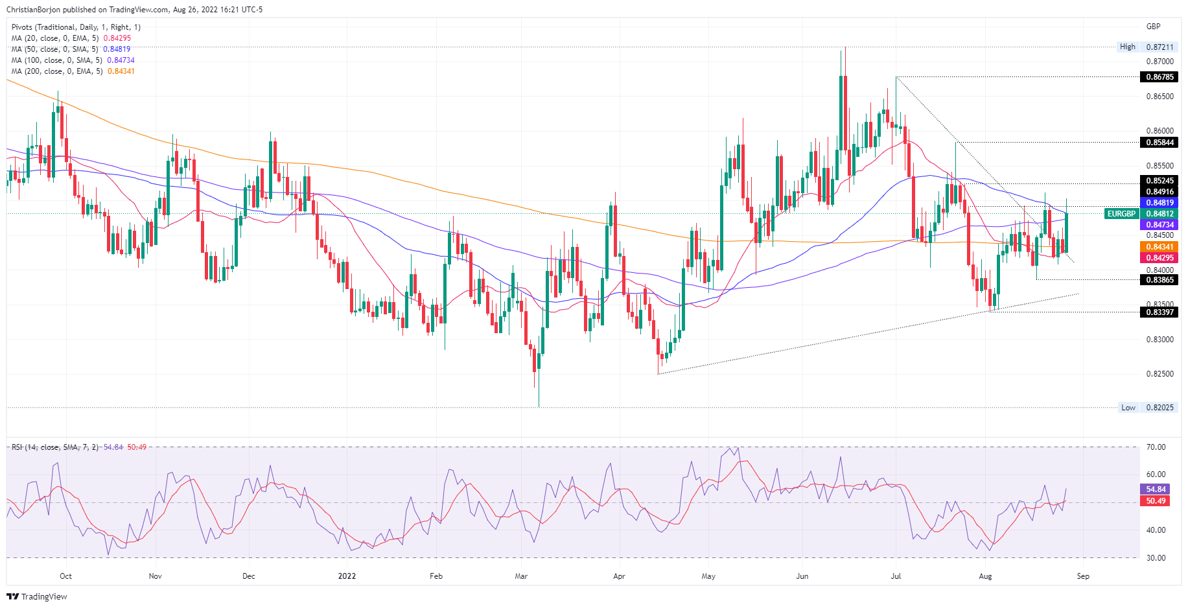The height and width of the screenshot is (608, 1188).
Task: Click the 2022 label on time axis
Action: point(347,576)
